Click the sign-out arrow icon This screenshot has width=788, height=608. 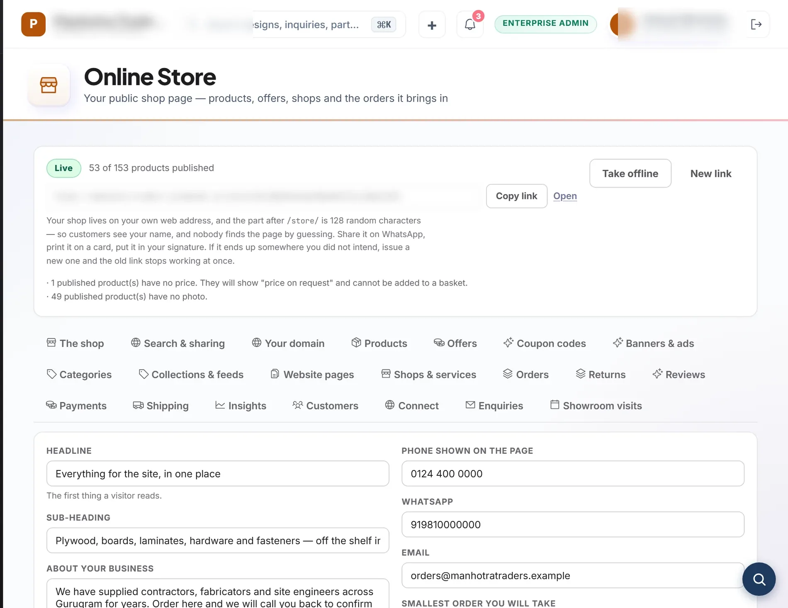click(x=756, y=24)
